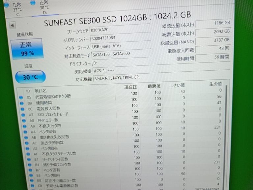Click the status icon of row AB

[x=26, y=138]
